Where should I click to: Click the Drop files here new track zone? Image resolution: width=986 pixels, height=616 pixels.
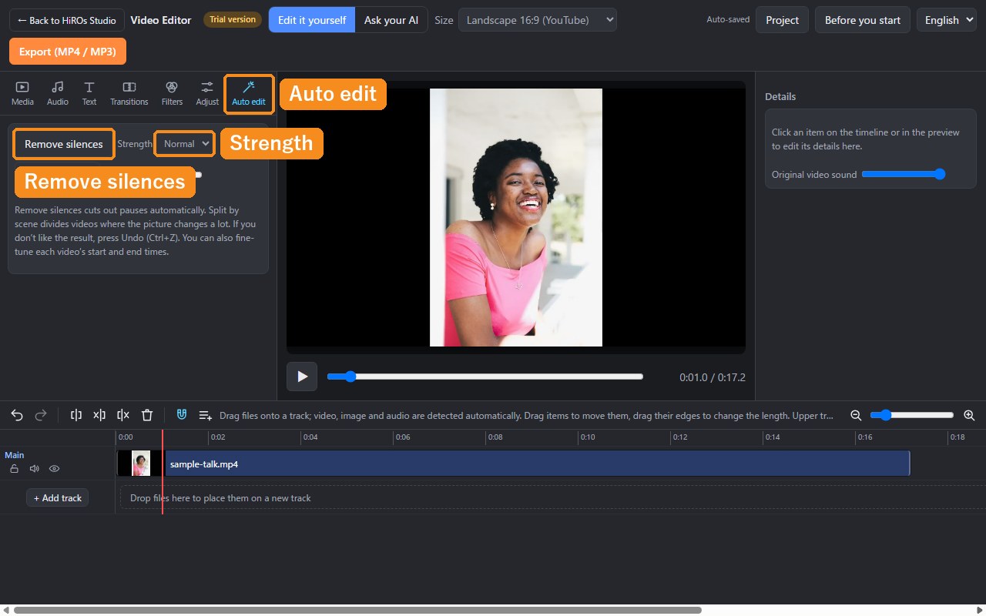(x=553, y=498)
